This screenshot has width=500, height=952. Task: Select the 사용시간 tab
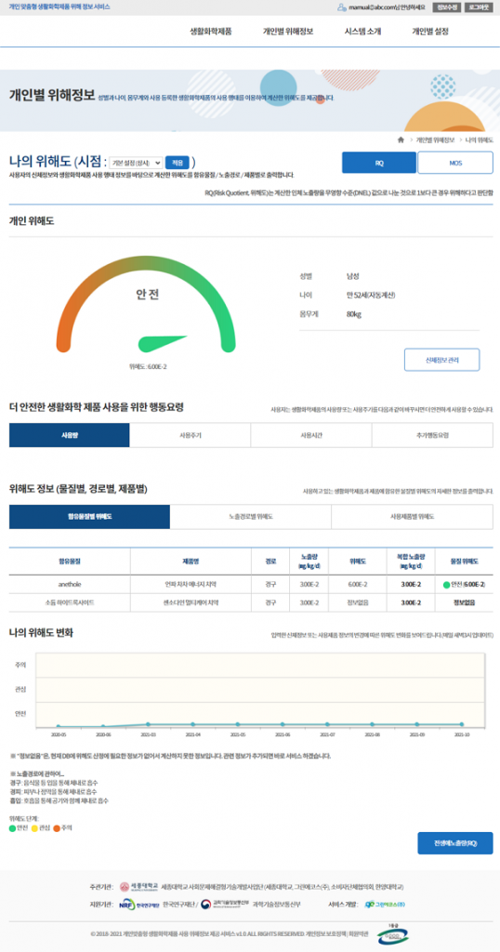point(311,435)
